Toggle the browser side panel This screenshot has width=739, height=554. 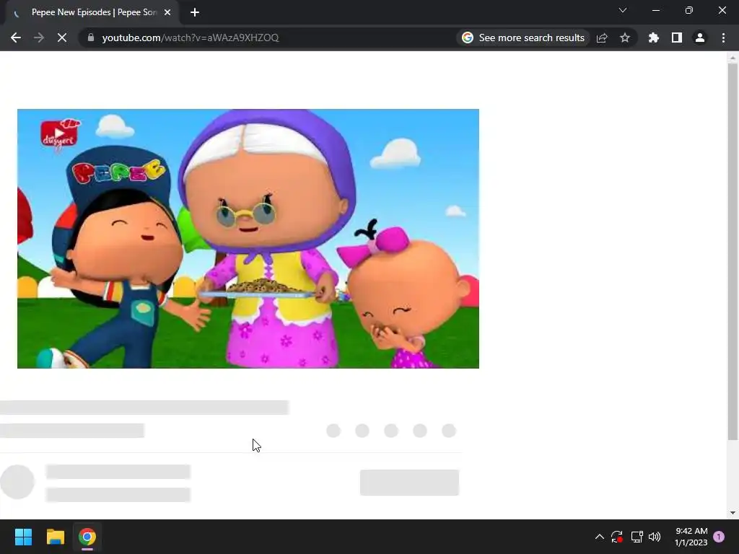click(x=677, y=38)
